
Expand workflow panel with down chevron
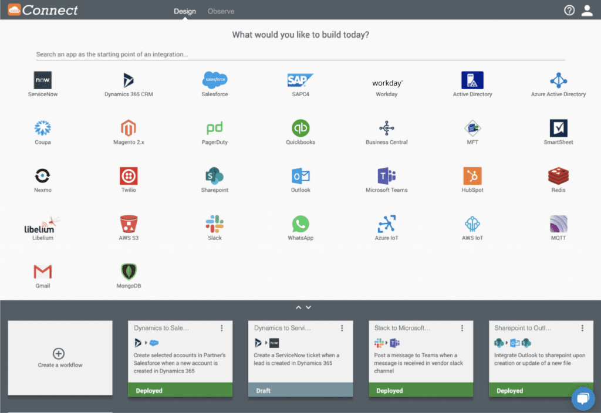(309, 307)
